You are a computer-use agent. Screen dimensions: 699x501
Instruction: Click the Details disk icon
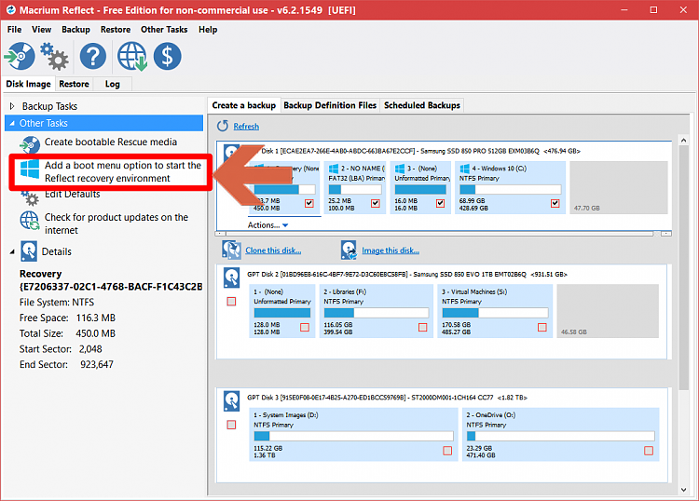pos(29,251)
